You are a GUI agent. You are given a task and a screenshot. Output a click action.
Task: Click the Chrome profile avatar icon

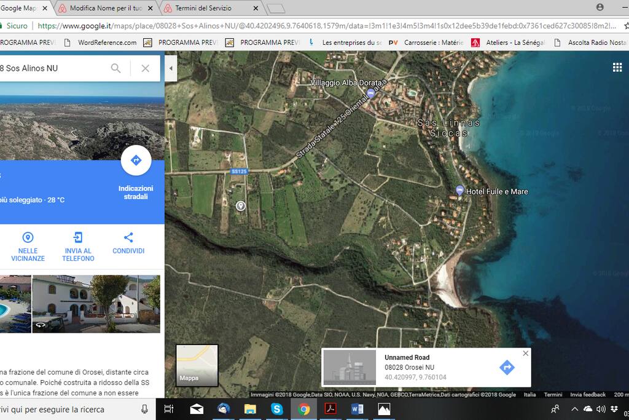click(x=600, y=7)
